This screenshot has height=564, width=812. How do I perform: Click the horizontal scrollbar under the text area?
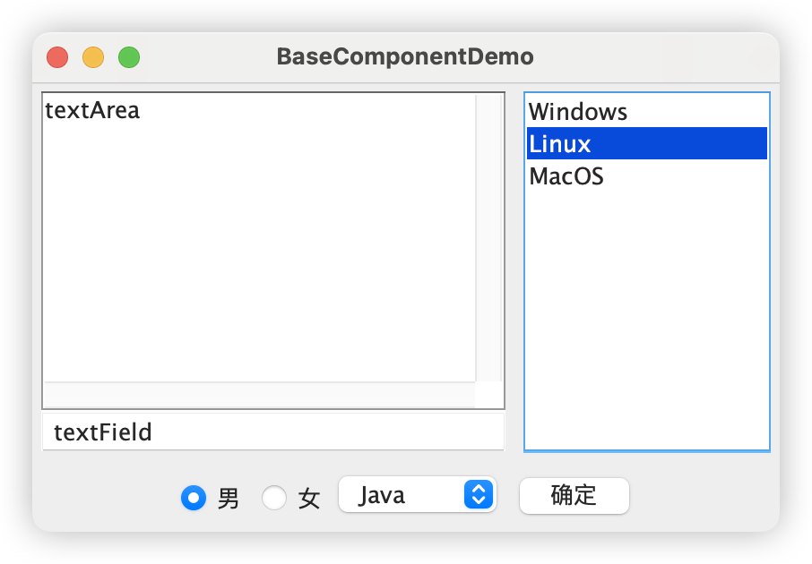[x=259, y=395]
